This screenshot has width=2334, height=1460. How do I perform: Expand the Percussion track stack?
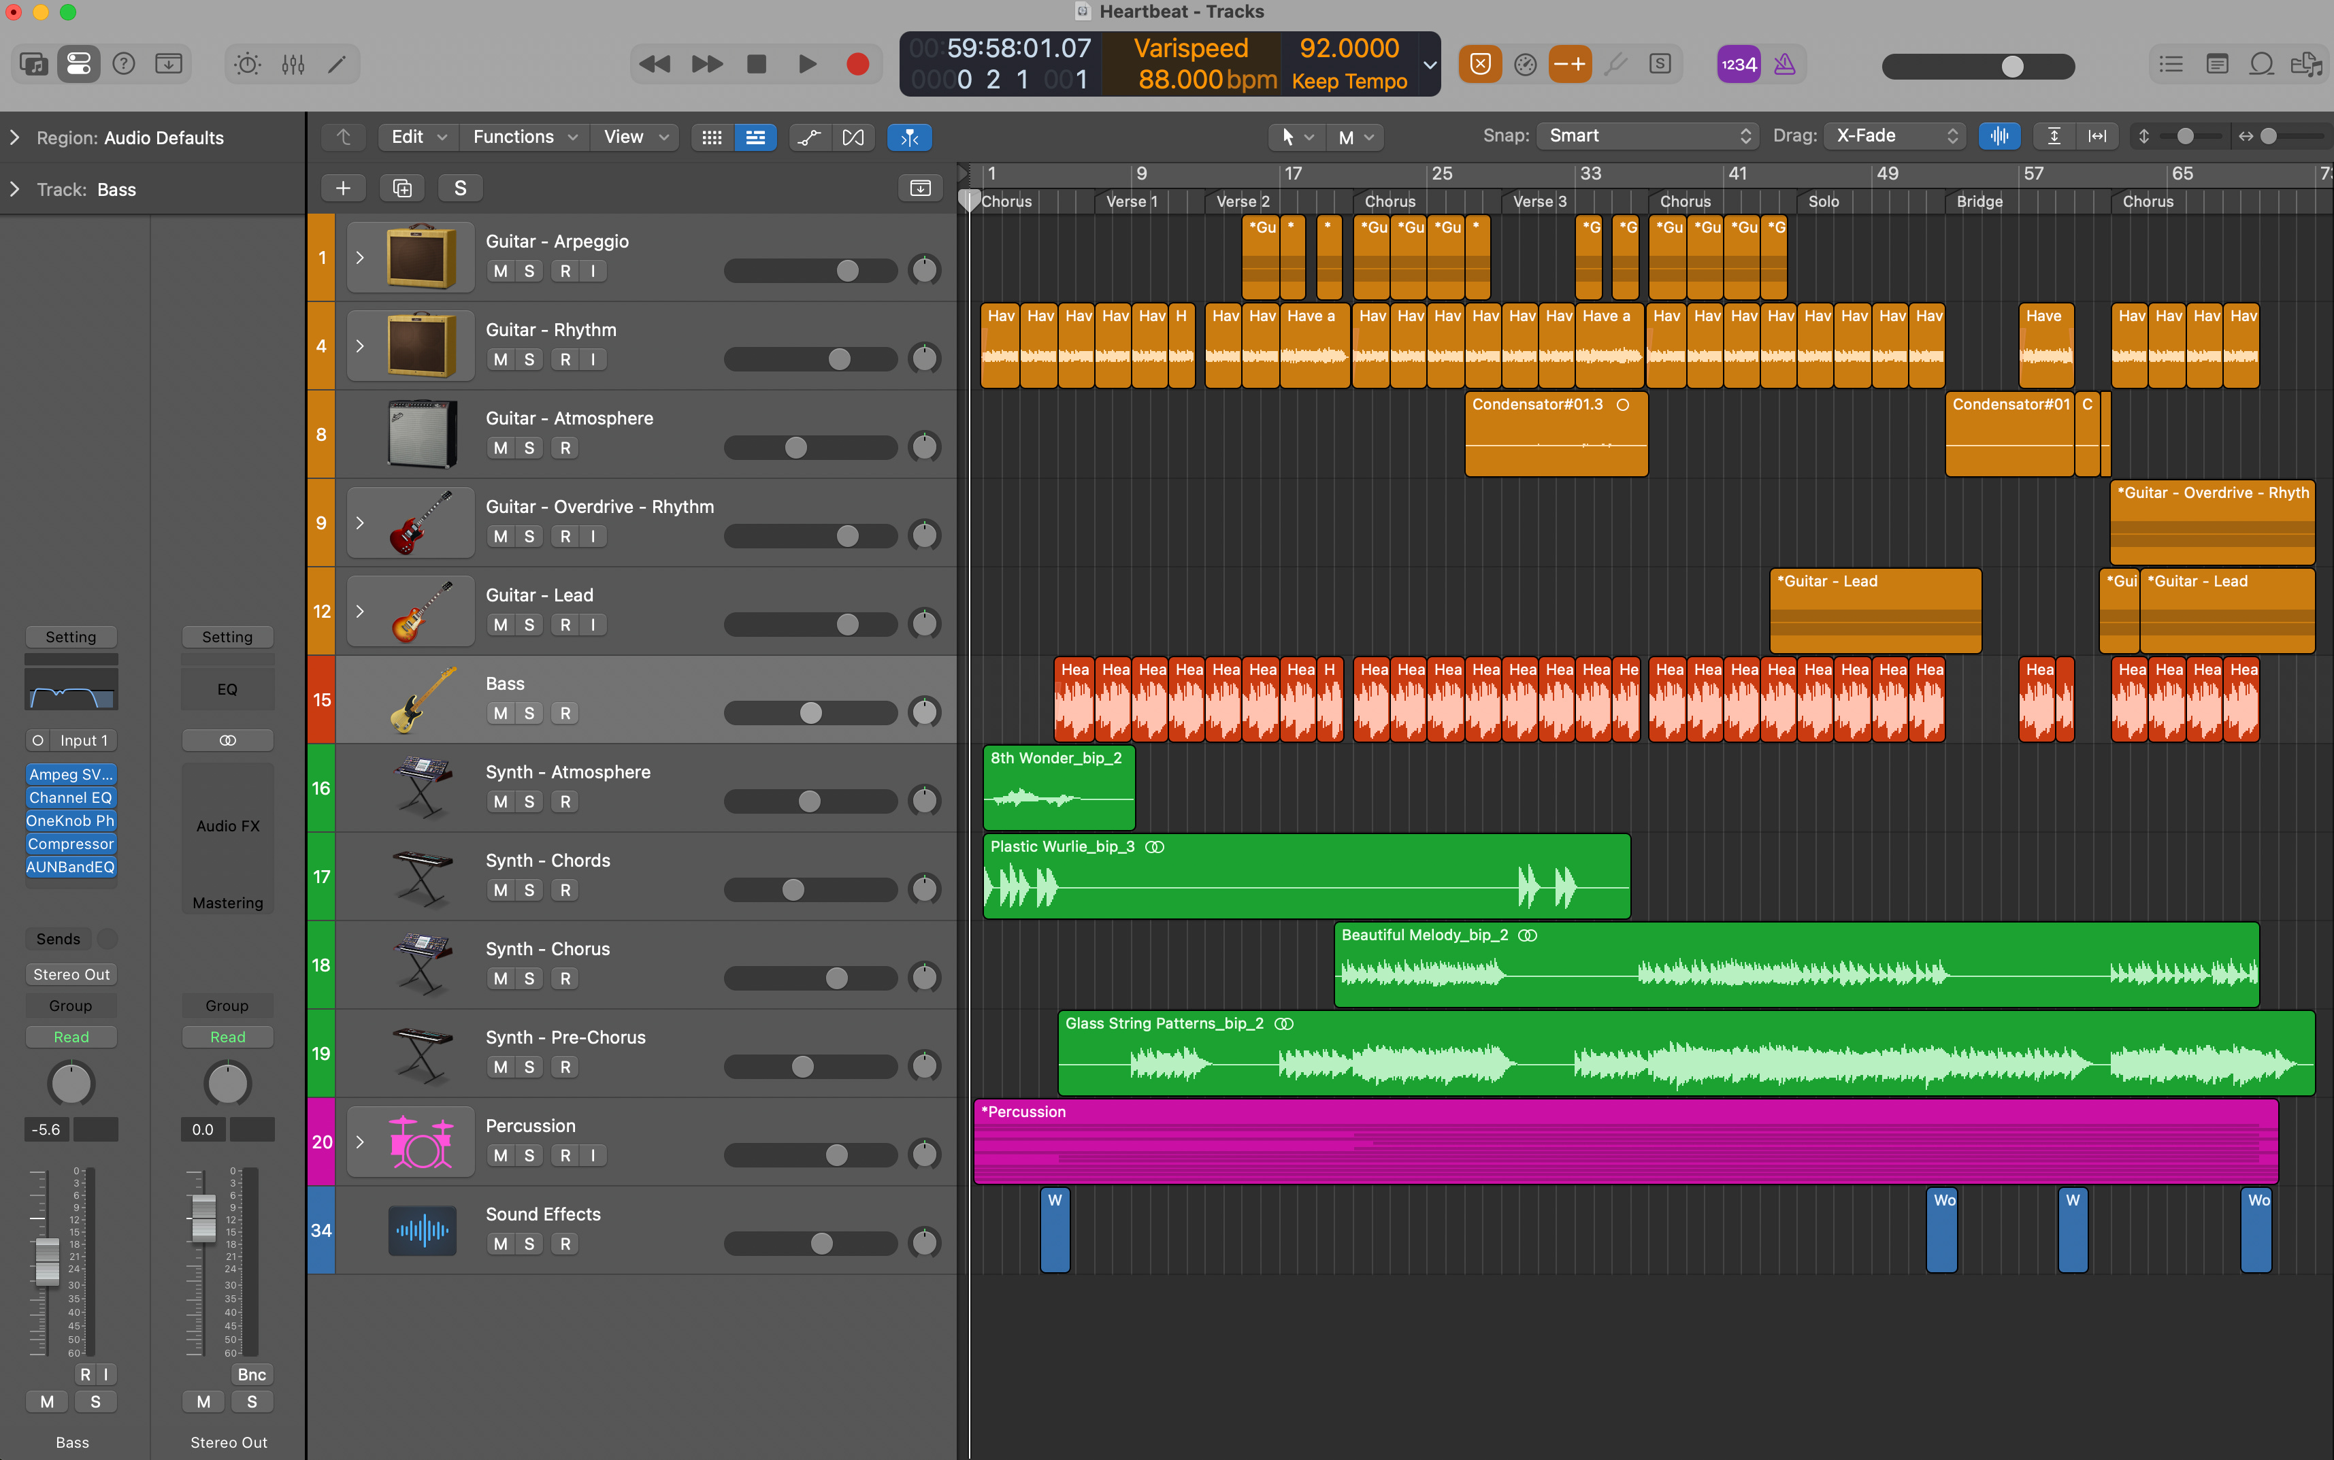(x=360, y=1142)
